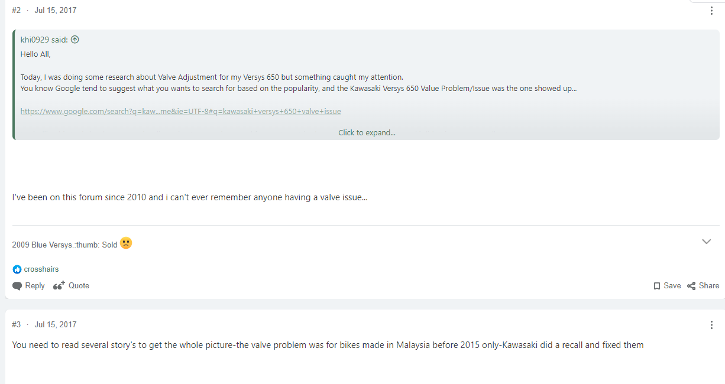Image resolution: width=725 pixels, height=384 pixels.
Task: Click the #2 post number permalink
Action: click(x=17, y=11)
